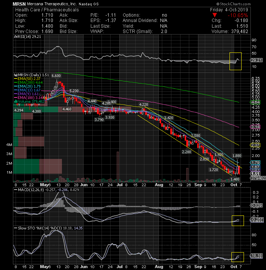Click the 4M volume axis label

click(9, 144)
